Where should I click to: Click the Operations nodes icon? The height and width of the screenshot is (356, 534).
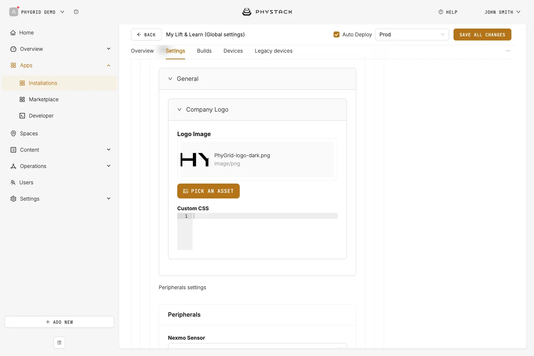point(13,166)
